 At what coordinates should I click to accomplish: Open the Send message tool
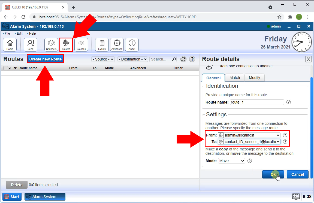click(31, 44)
